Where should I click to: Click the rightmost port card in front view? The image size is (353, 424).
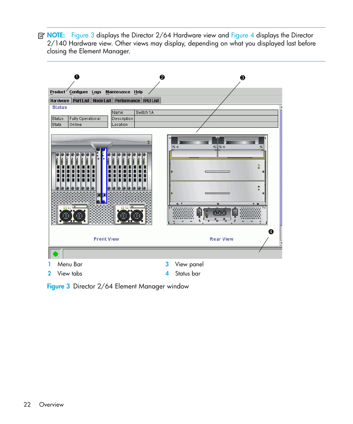145,171
